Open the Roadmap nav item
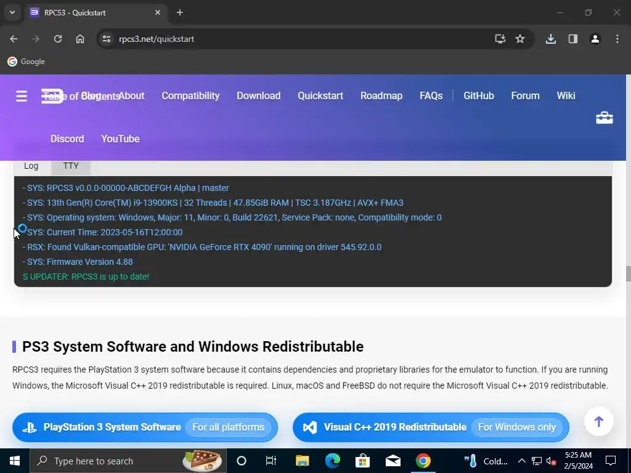Viewport: 631px width, 473px height. [381, 95]
